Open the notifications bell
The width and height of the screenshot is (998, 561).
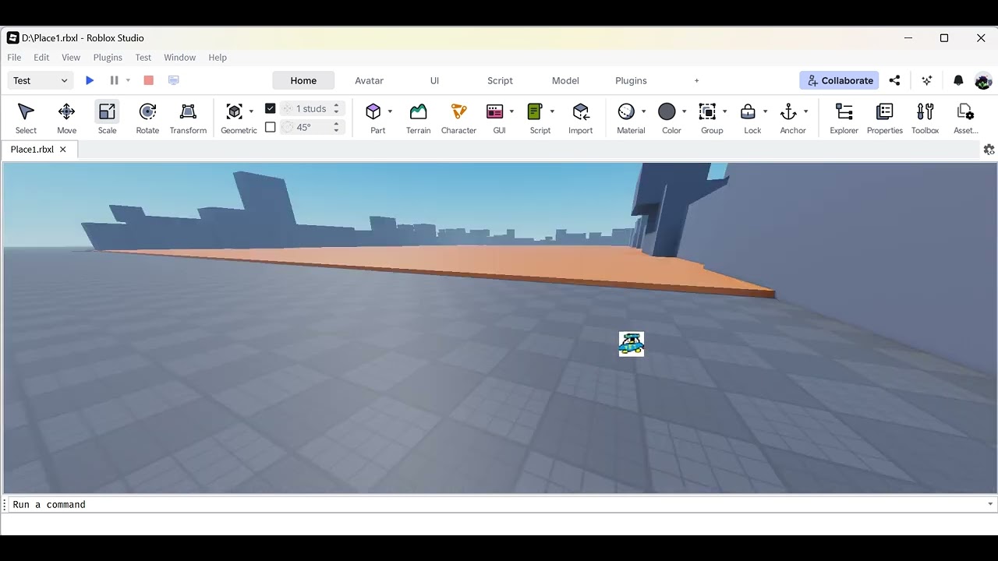[958, 80]
